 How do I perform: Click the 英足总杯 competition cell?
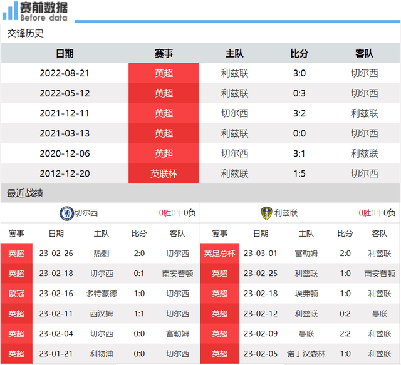pyautogui.click(x=220, y=254)
